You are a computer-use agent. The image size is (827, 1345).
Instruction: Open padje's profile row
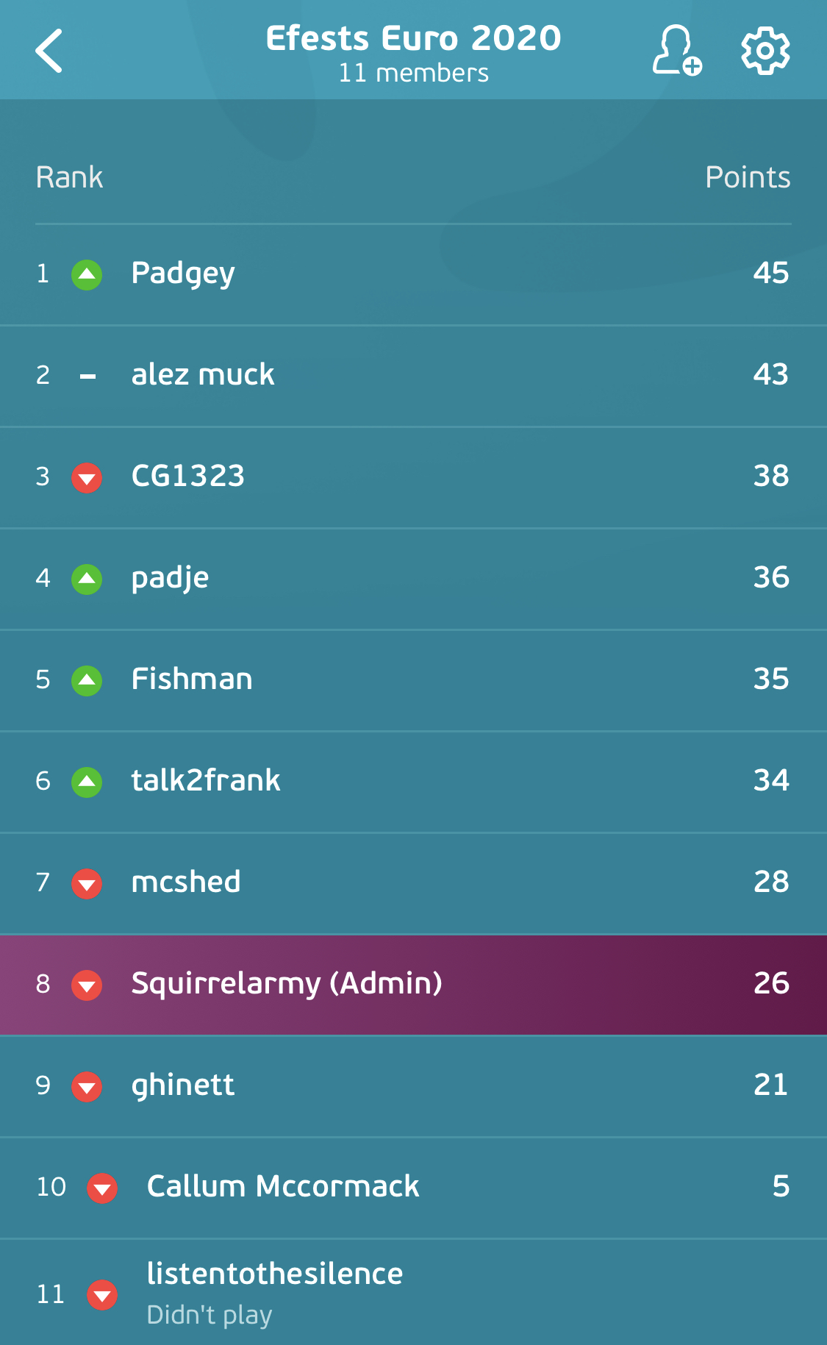click(x=413, y=579)
